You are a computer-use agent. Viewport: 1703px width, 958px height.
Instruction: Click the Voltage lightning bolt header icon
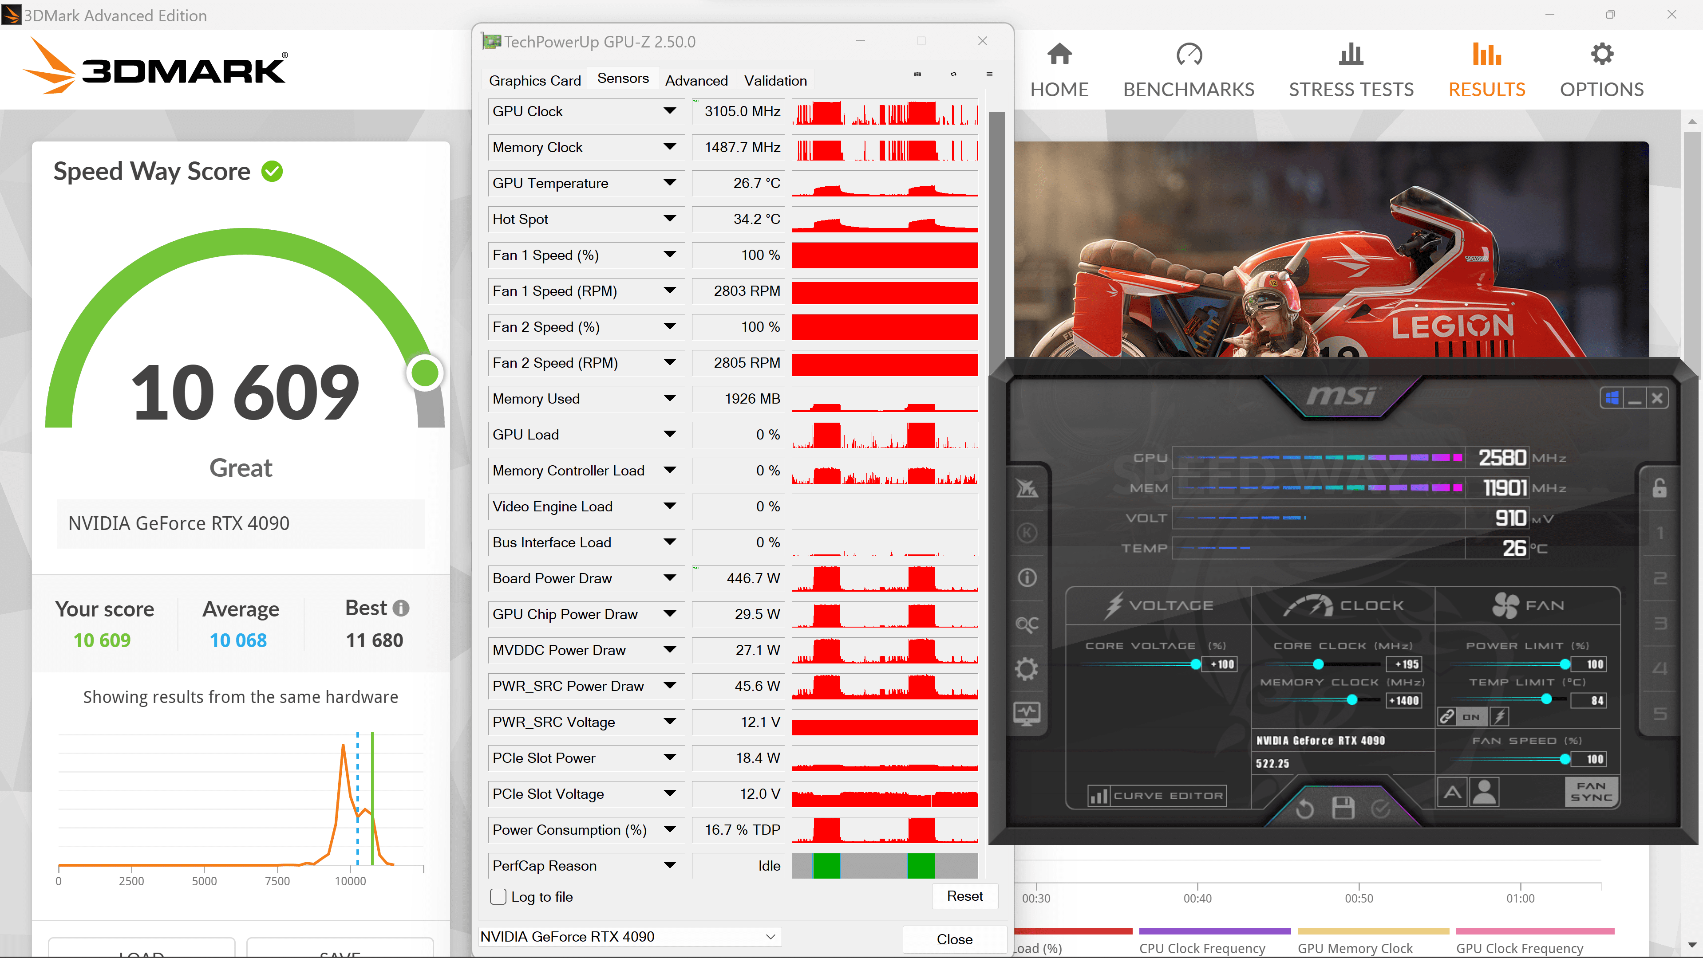1114,605
